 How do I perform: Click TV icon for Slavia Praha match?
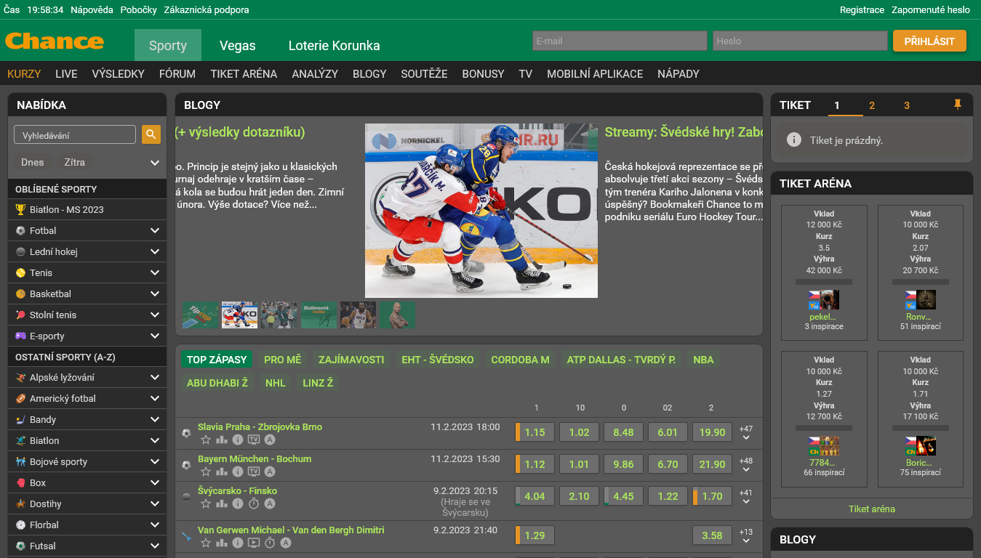254,440
